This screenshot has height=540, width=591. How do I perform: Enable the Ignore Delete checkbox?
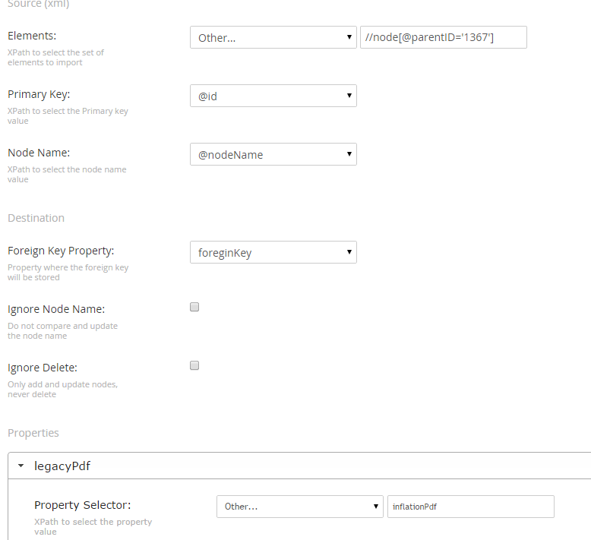[x=194, y=365]
